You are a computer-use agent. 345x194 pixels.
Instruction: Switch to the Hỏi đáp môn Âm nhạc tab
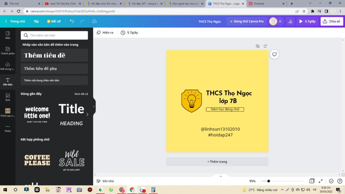click(x=103, y=3)
